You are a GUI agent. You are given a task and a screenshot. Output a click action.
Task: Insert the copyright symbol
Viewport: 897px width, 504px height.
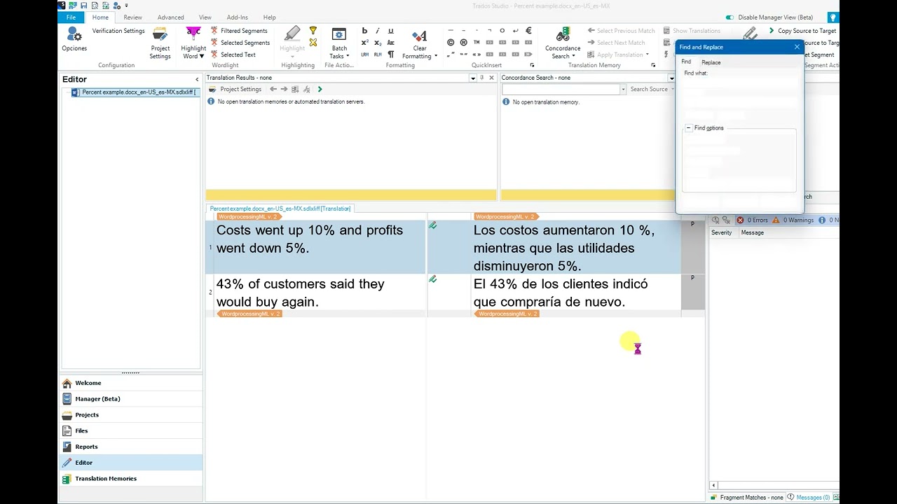click(x=451, y=43)
